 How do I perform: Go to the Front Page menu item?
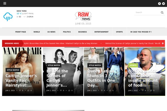(21, 32)
